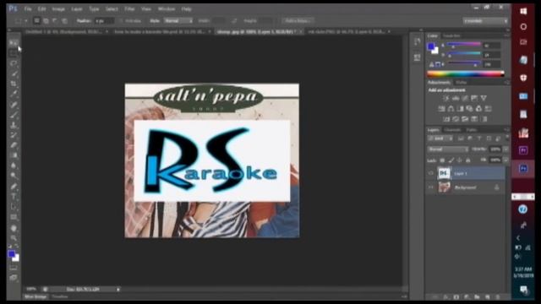Select the Eraser tool

14,145
